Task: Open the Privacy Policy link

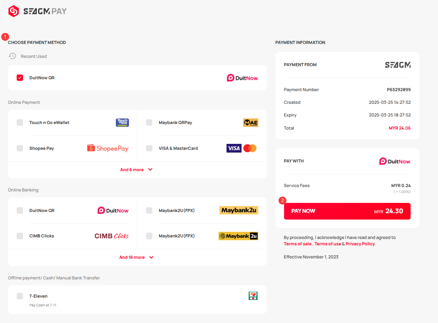Action: point(360,244)
